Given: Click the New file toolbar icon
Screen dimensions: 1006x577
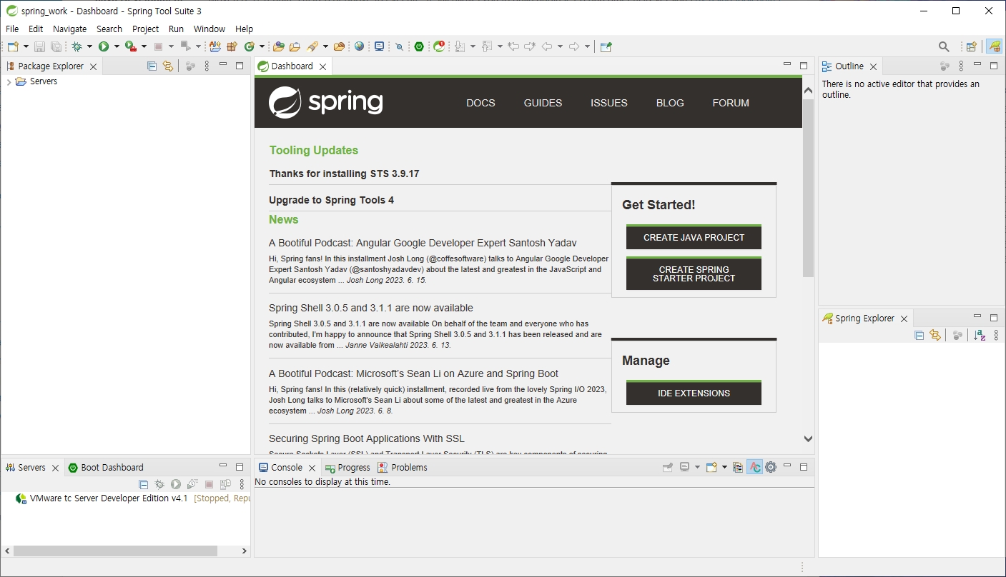Looking at the screenshot, I should tap(13, 46).
